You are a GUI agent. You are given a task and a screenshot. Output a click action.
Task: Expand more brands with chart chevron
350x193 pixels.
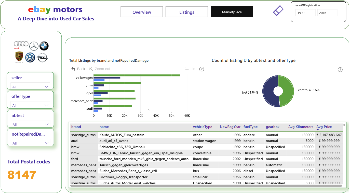click(x=150, y=110)
